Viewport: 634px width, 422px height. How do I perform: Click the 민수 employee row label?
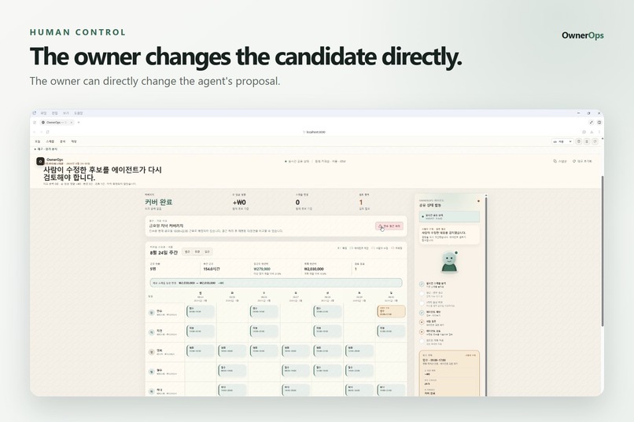coord(164,313)
